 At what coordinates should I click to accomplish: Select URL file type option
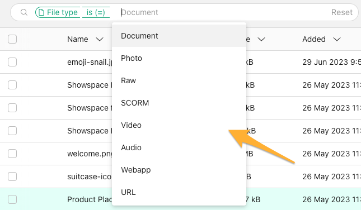179,192
